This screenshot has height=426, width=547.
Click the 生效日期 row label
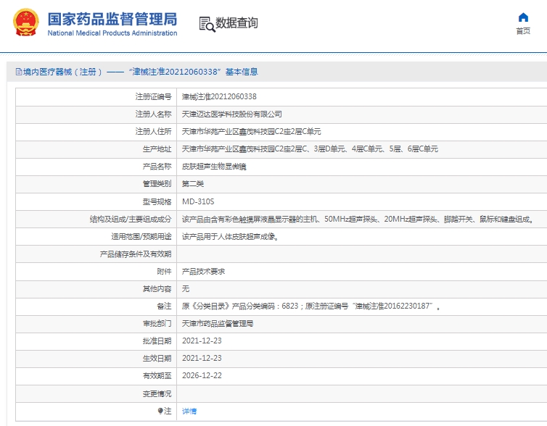point(157,359)
